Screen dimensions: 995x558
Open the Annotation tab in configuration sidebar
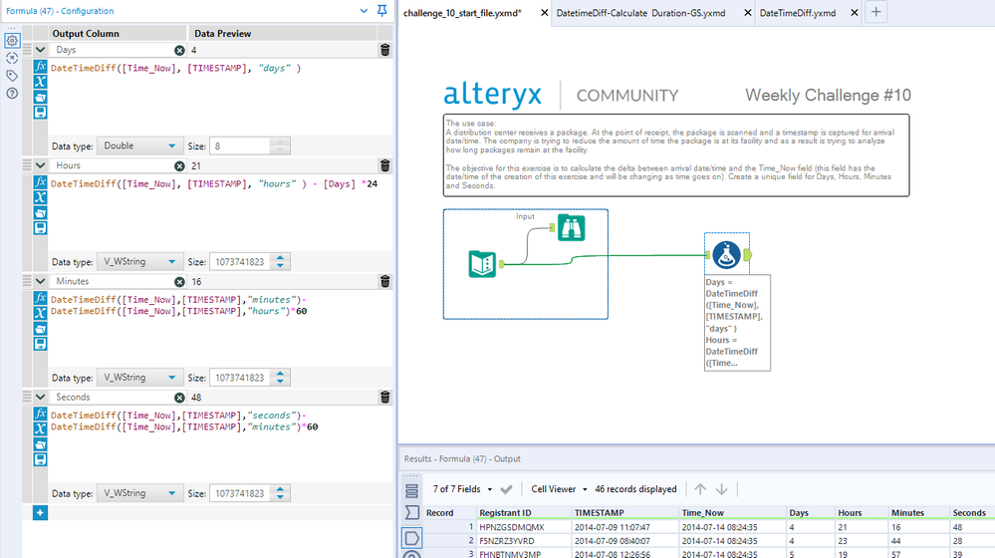click(x=12, y=76)
